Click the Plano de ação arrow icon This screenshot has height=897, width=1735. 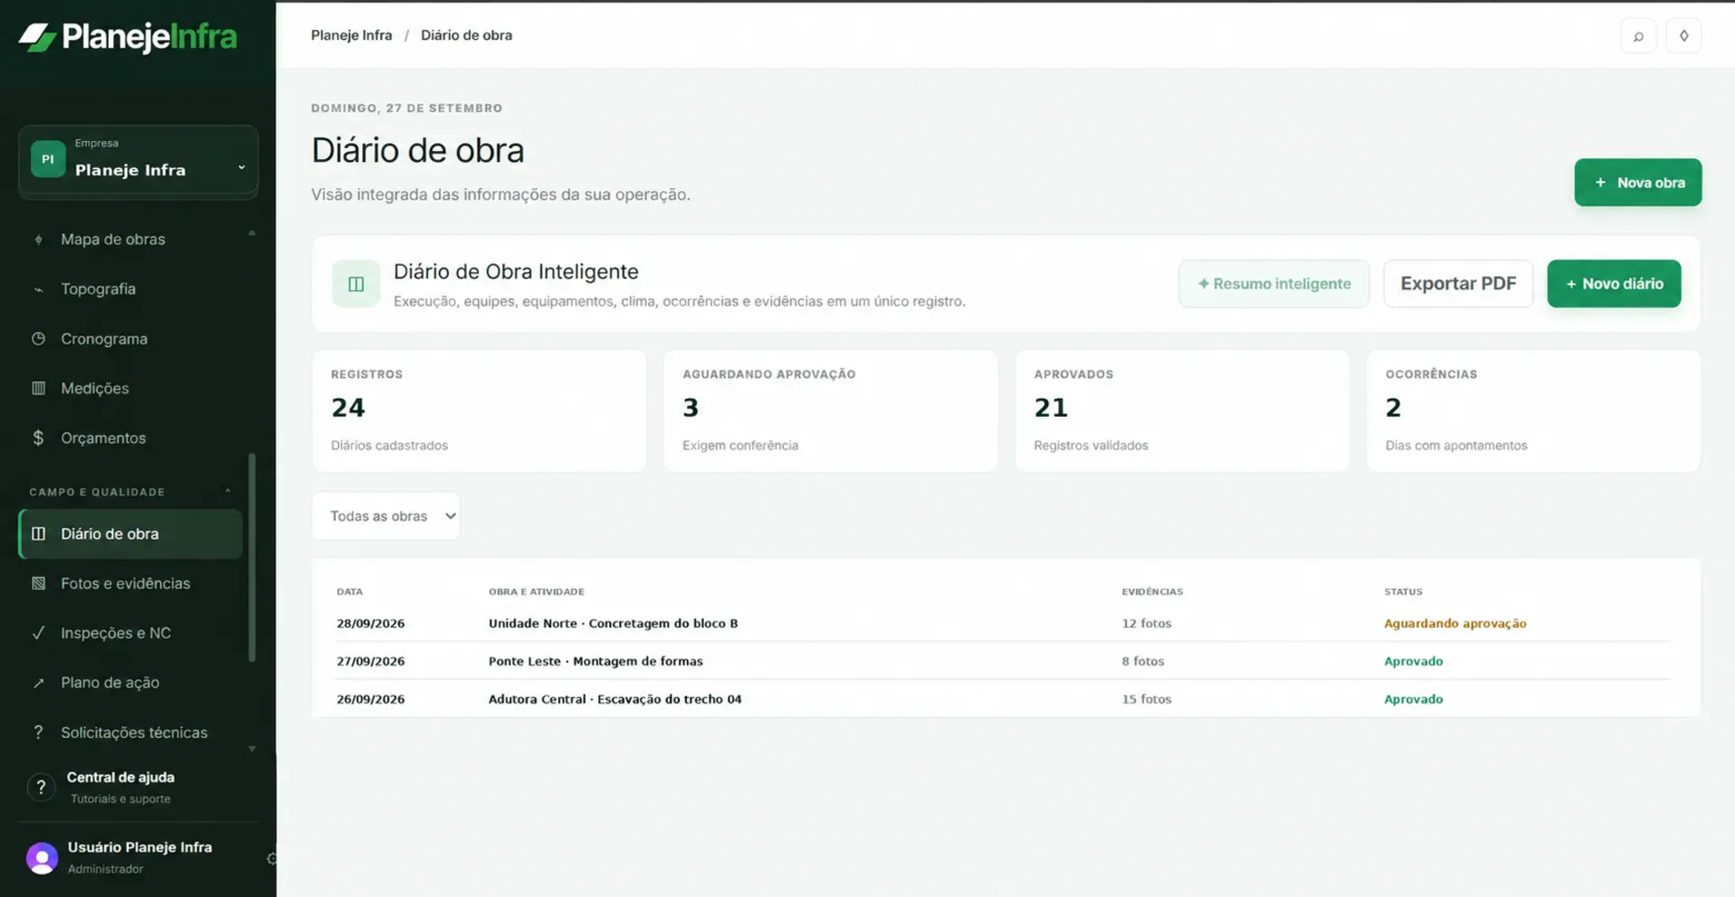tap(38, 683)
